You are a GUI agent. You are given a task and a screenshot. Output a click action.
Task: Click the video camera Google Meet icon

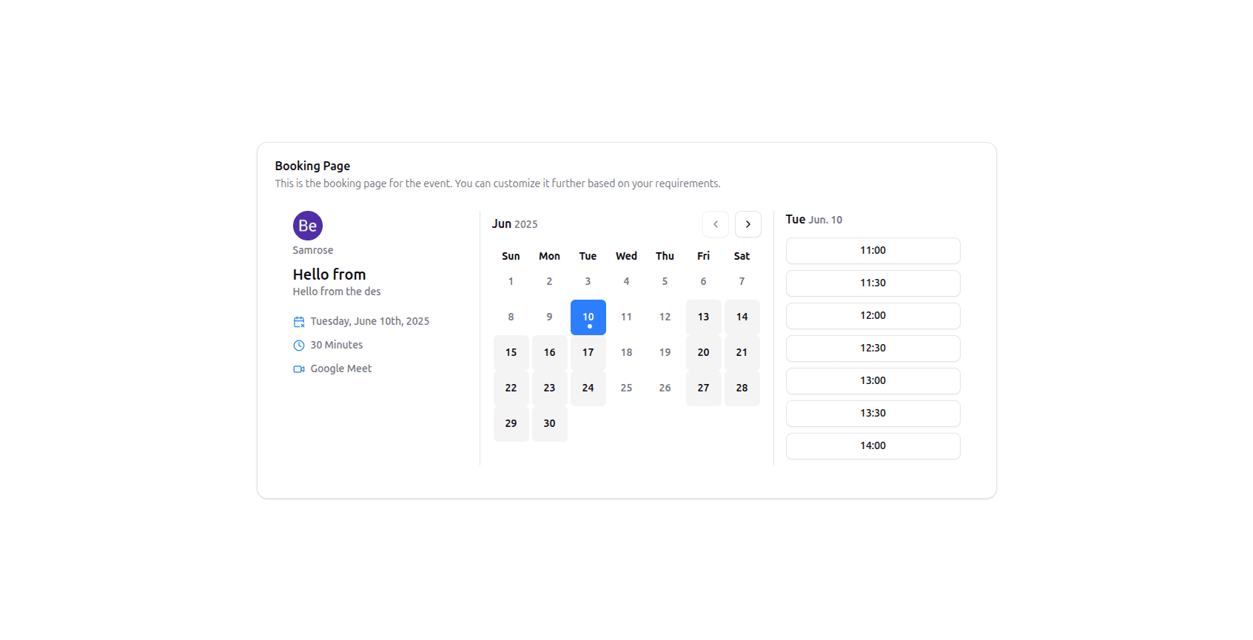click(x=299, y=369)
